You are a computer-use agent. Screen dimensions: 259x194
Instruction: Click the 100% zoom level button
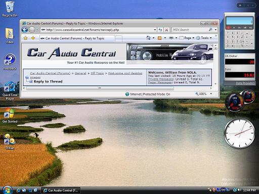201,94
